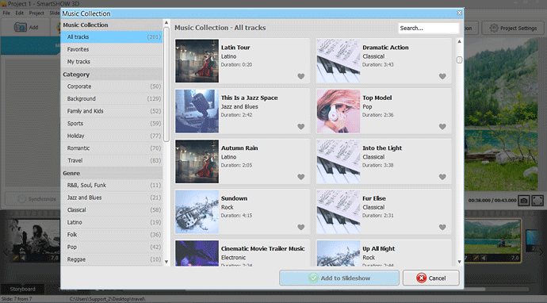Choose R&B, Soul, Funk genre

coord(112,185)
